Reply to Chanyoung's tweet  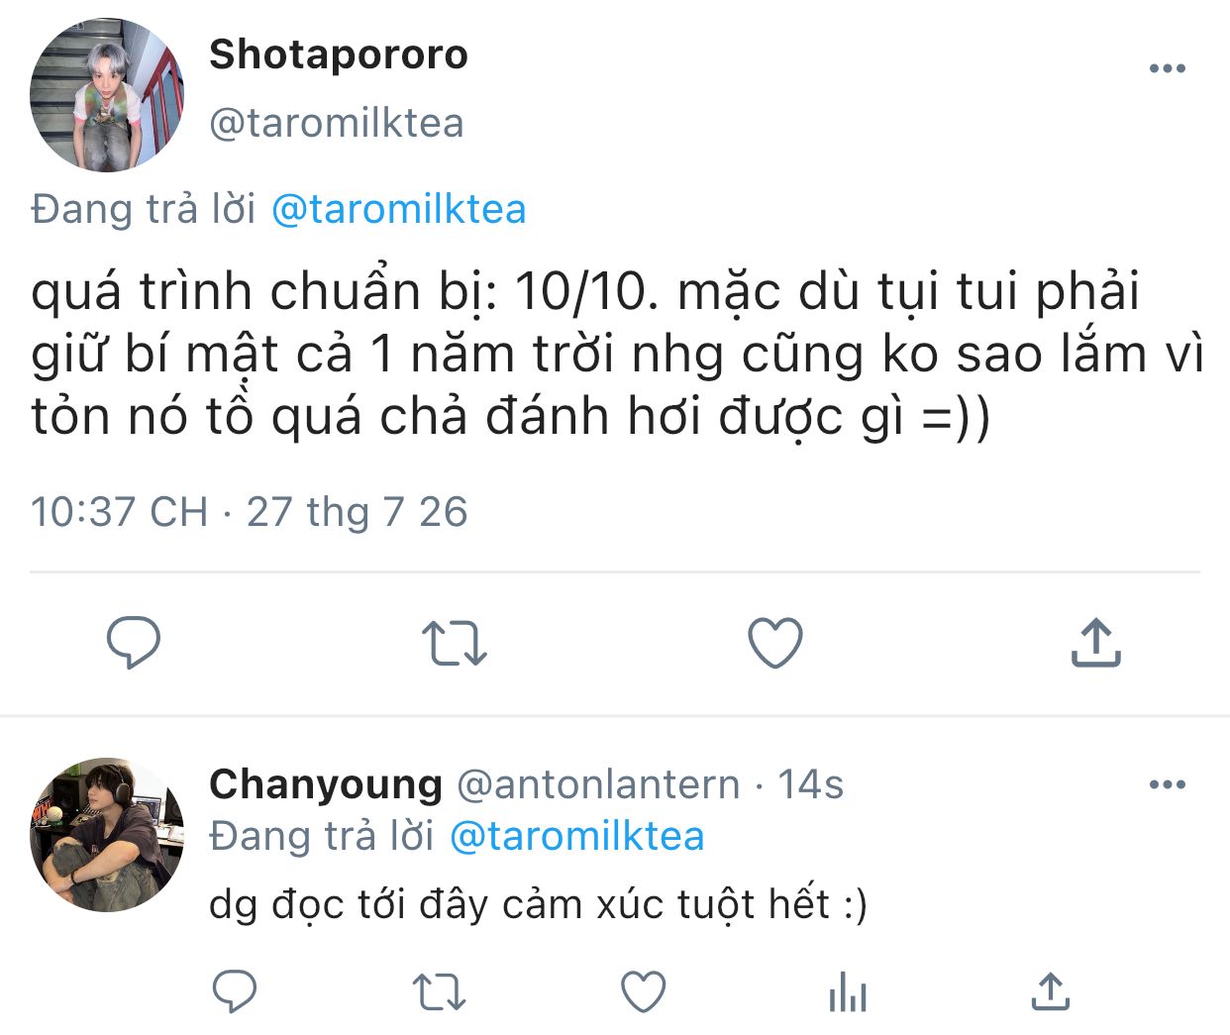point(235,991)
